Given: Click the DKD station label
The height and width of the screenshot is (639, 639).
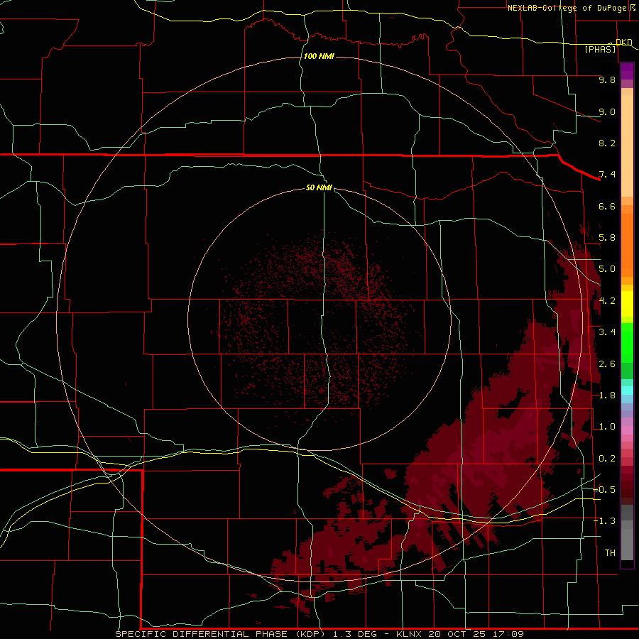Looking at the screenshot, I should coord(624,42).
